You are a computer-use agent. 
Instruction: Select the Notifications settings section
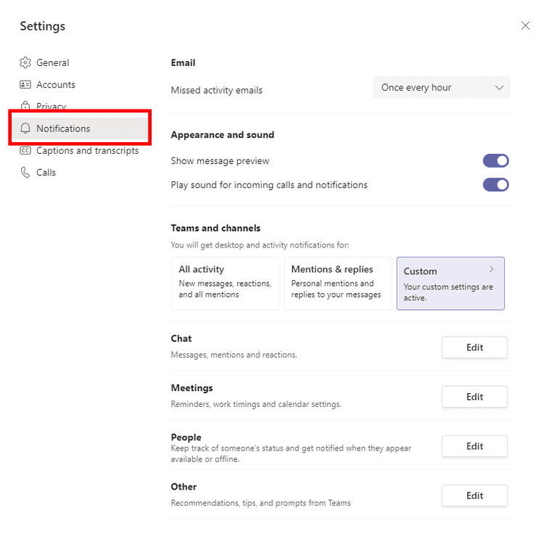(80, 128)
